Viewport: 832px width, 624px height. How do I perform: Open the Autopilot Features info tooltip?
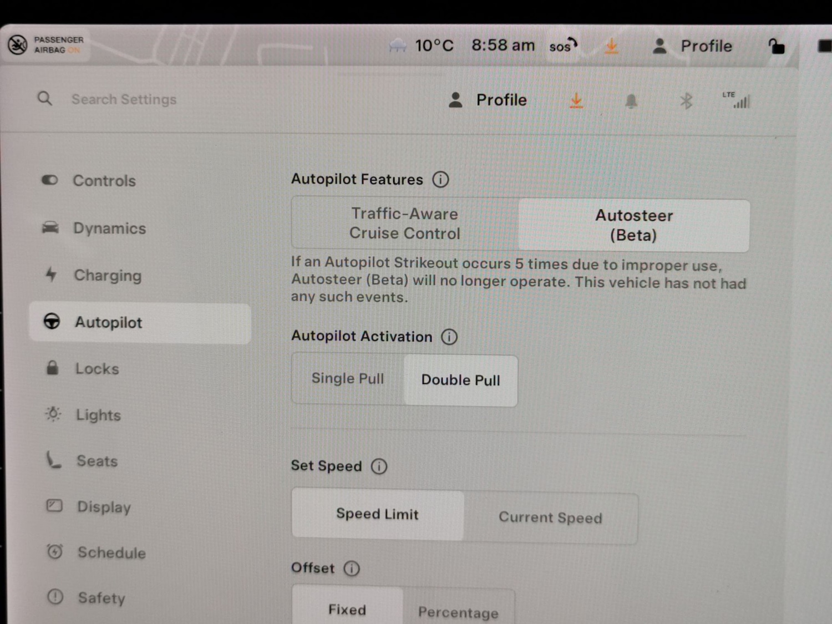[441, 179]
